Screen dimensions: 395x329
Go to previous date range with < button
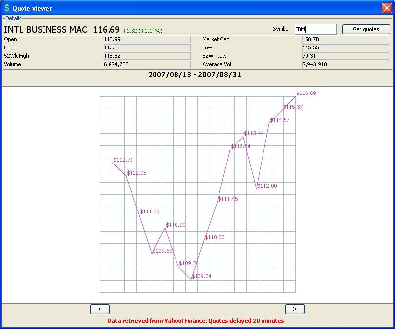pos(100,309)
